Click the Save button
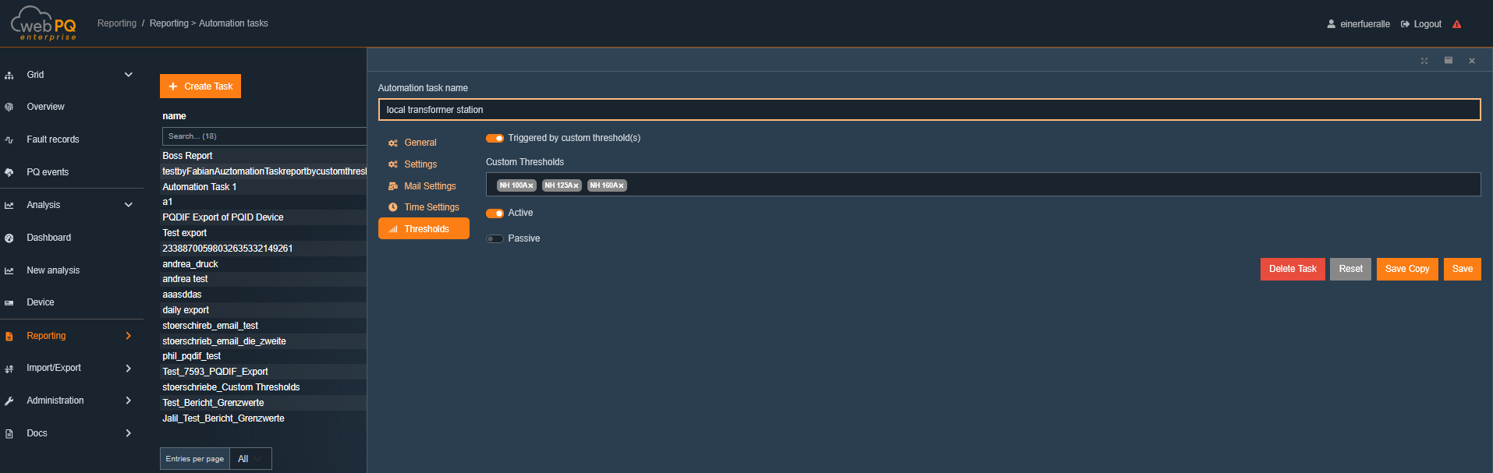Image resolution: width=1493 pixels, height=473 pixels. point(1462,269)
